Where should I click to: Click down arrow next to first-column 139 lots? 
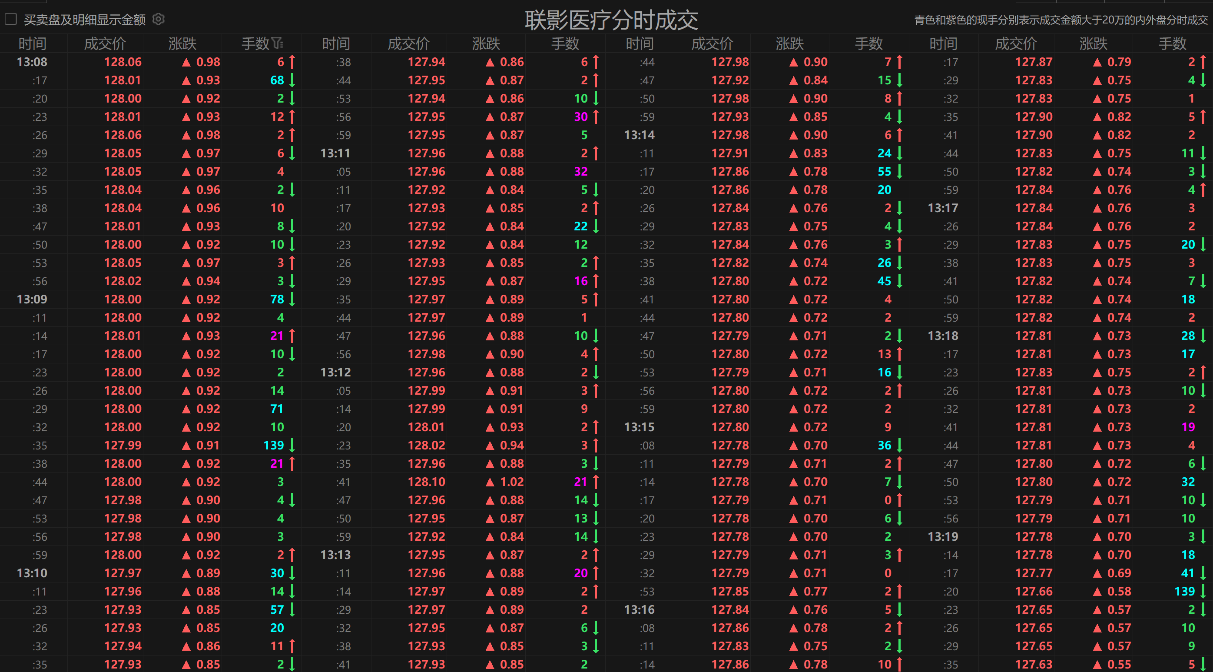(x=292, y=446)
